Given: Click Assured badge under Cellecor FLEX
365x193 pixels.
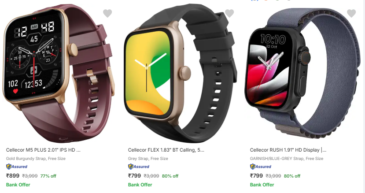Looking at the screenshot, I should 139,167.
